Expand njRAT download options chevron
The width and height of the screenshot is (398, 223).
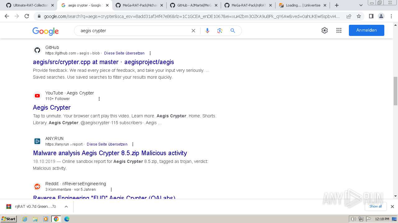point(66,207)
